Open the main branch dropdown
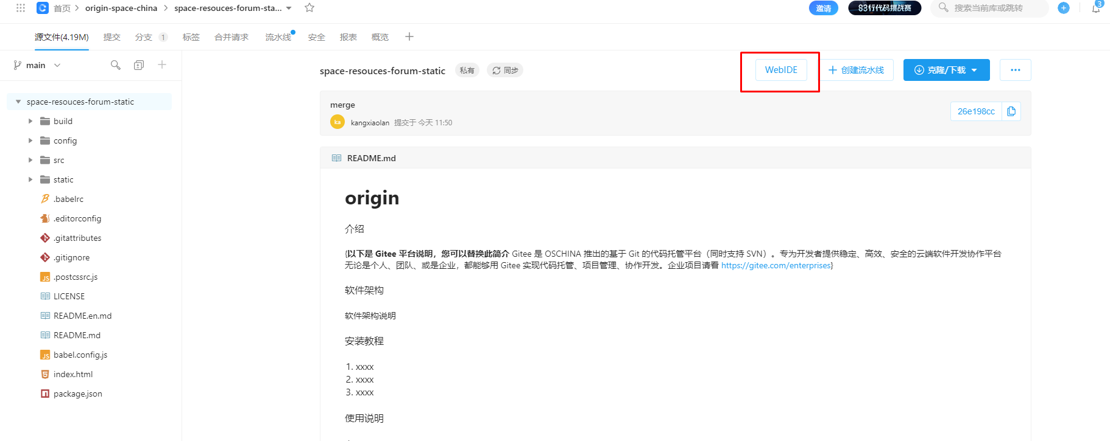Screen dimensions: 1110x441 tap(37, 65)
